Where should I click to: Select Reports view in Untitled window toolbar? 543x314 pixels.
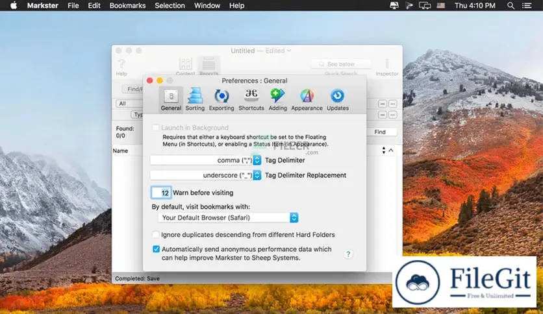coord(208,67)
